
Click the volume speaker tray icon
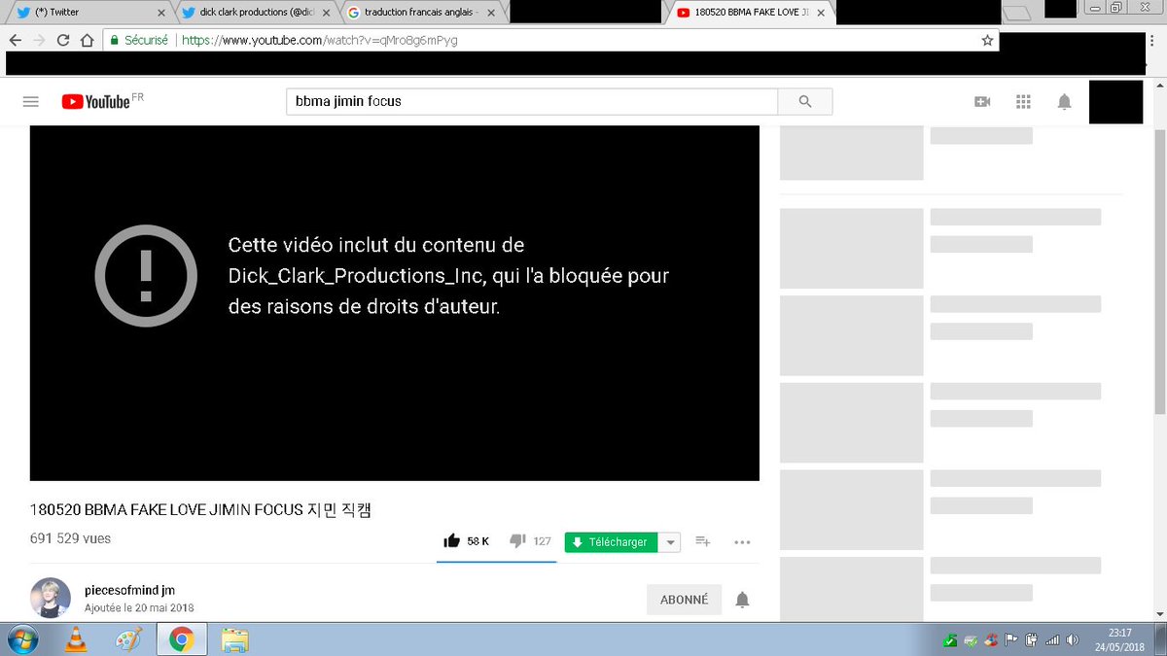pyautogui.click(x=1072, y=639)
